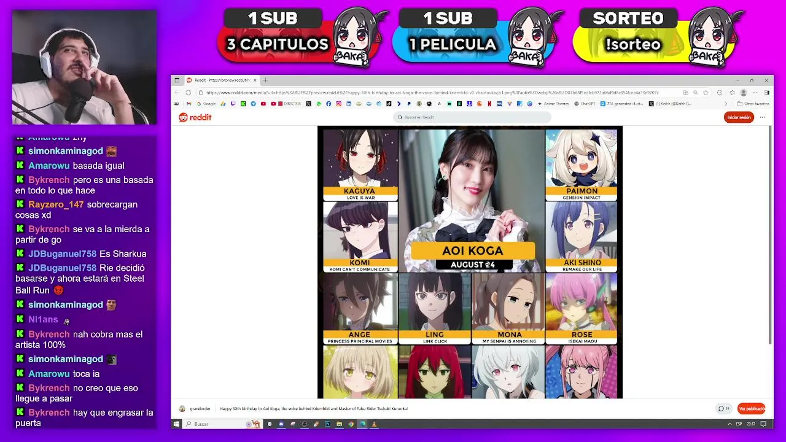The height and width of the screenshot is (442, 786).
Task: Open the comments counter button
Action: click(724, 408)
